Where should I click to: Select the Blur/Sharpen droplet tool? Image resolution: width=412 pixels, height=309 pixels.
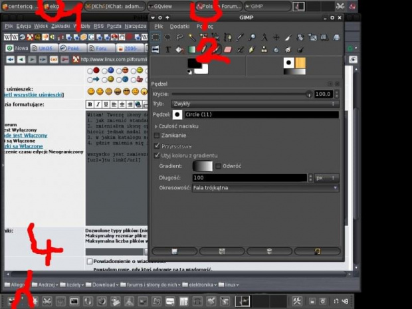pyautogui.click(x=276, y=49)
